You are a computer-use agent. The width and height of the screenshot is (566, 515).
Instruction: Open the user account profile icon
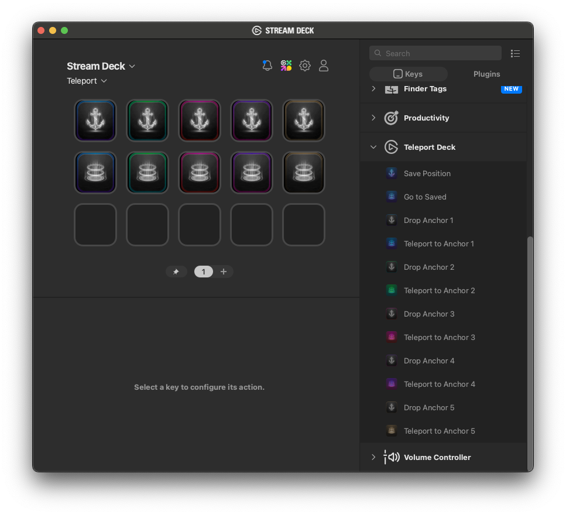(324, 66)
